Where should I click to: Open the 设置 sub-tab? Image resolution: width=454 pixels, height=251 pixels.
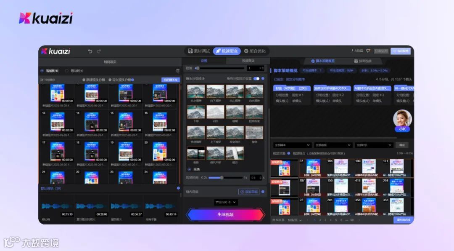tap(204, 61)
